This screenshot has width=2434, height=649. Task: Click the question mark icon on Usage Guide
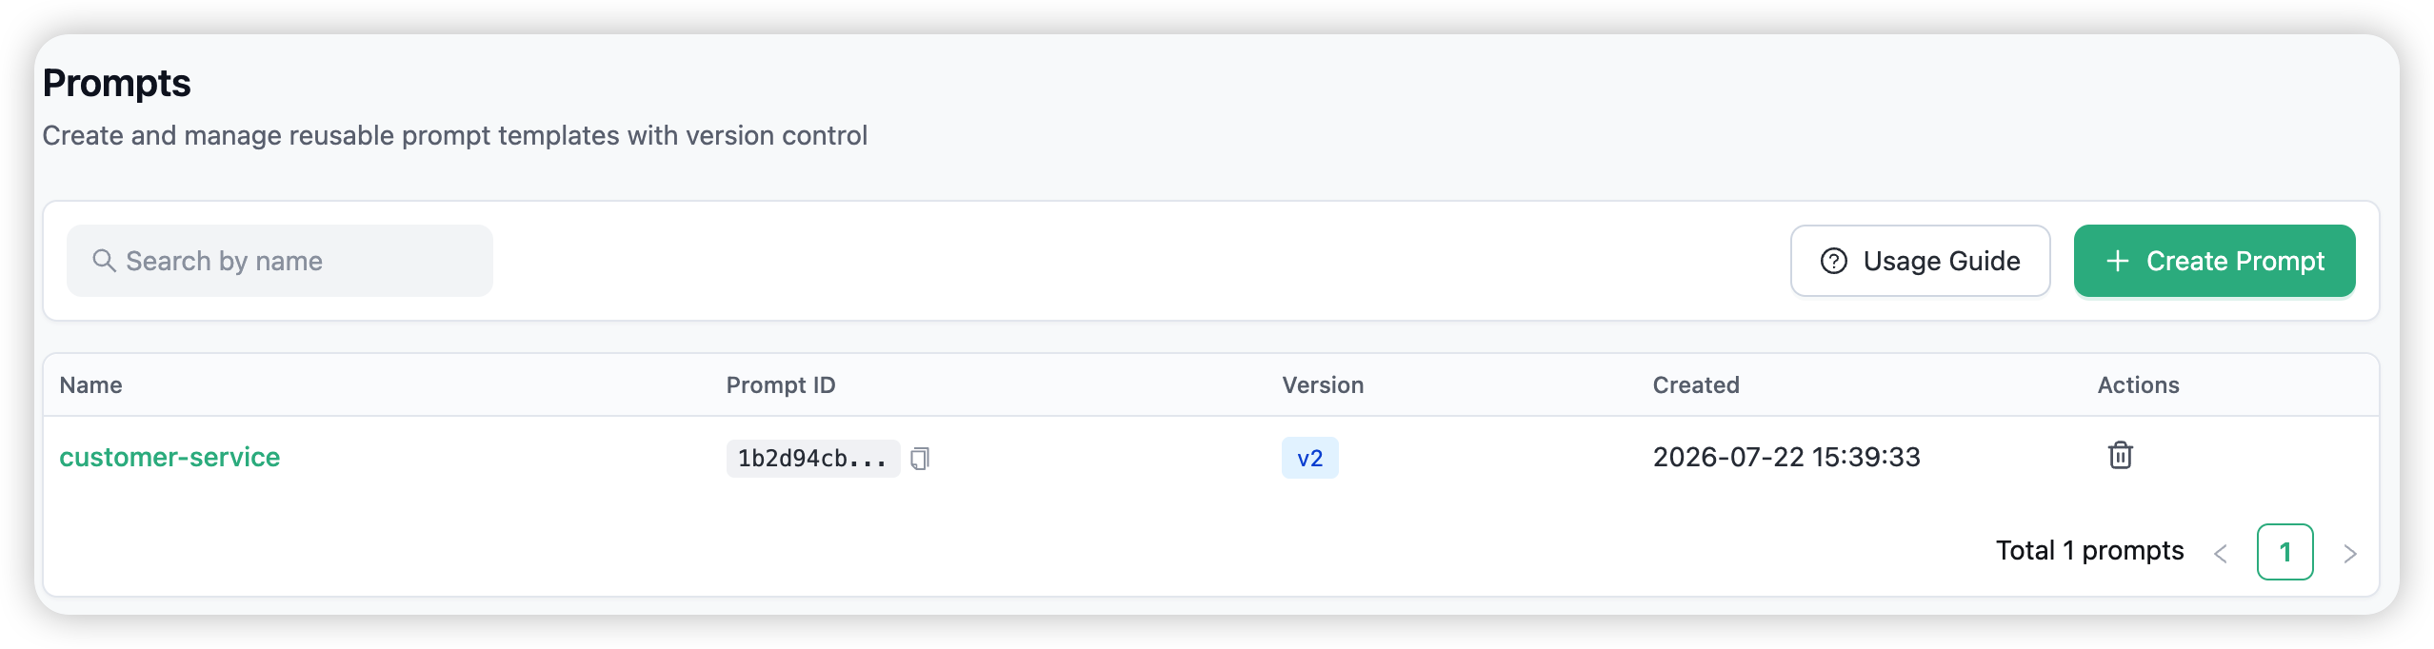coord(1833,261)
